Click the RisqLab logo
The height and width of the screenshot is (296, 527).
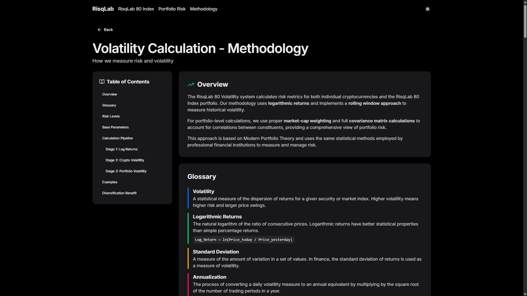pyautogui.click(x=103, y=9)
